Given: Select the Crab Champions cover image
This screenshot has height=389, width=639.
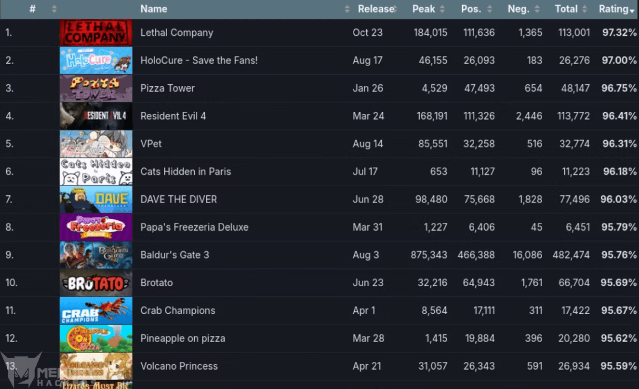Looking at the screenshot, I should coord(96,310).
